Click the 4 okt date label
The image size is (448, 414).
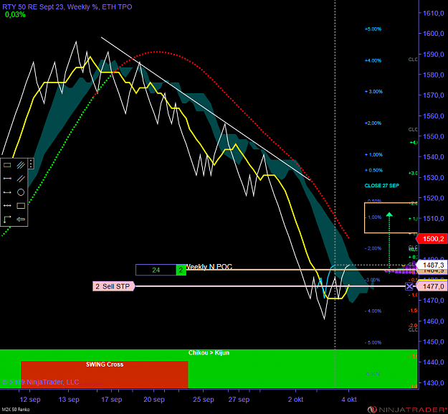point(349,400)
